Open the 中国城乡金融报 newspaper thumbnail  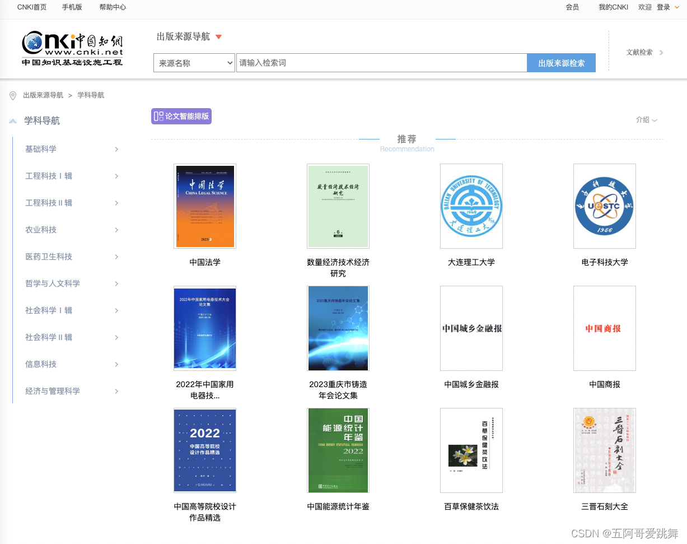(x=471, y=328)
